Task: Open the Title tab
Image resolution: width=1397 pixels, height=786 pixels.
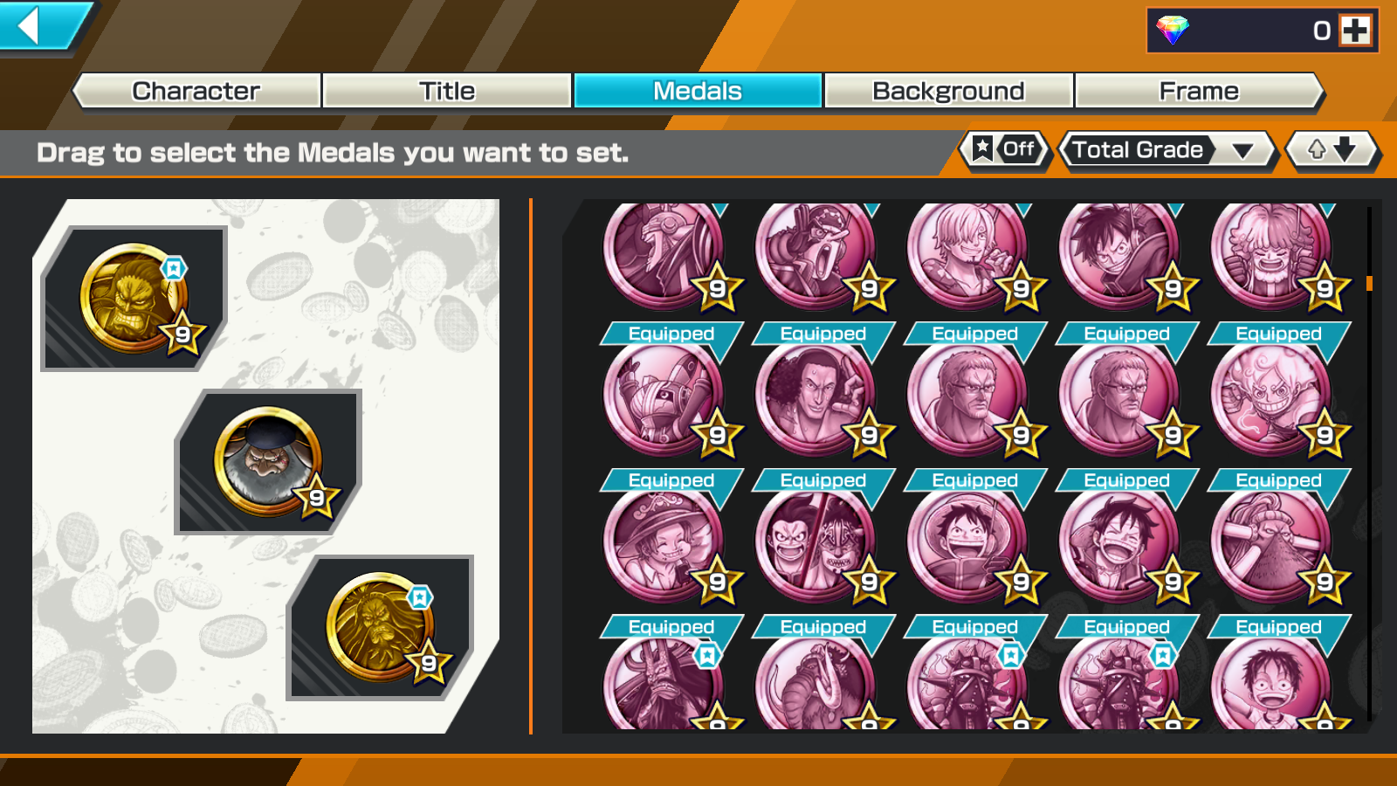Action: 447,91
